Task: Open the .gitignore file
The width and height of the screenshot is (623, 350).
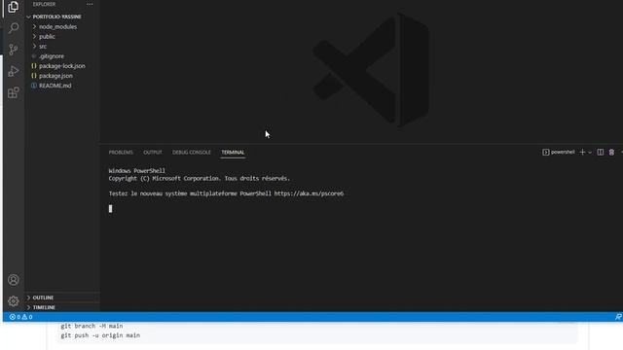Action: (52, 56)
